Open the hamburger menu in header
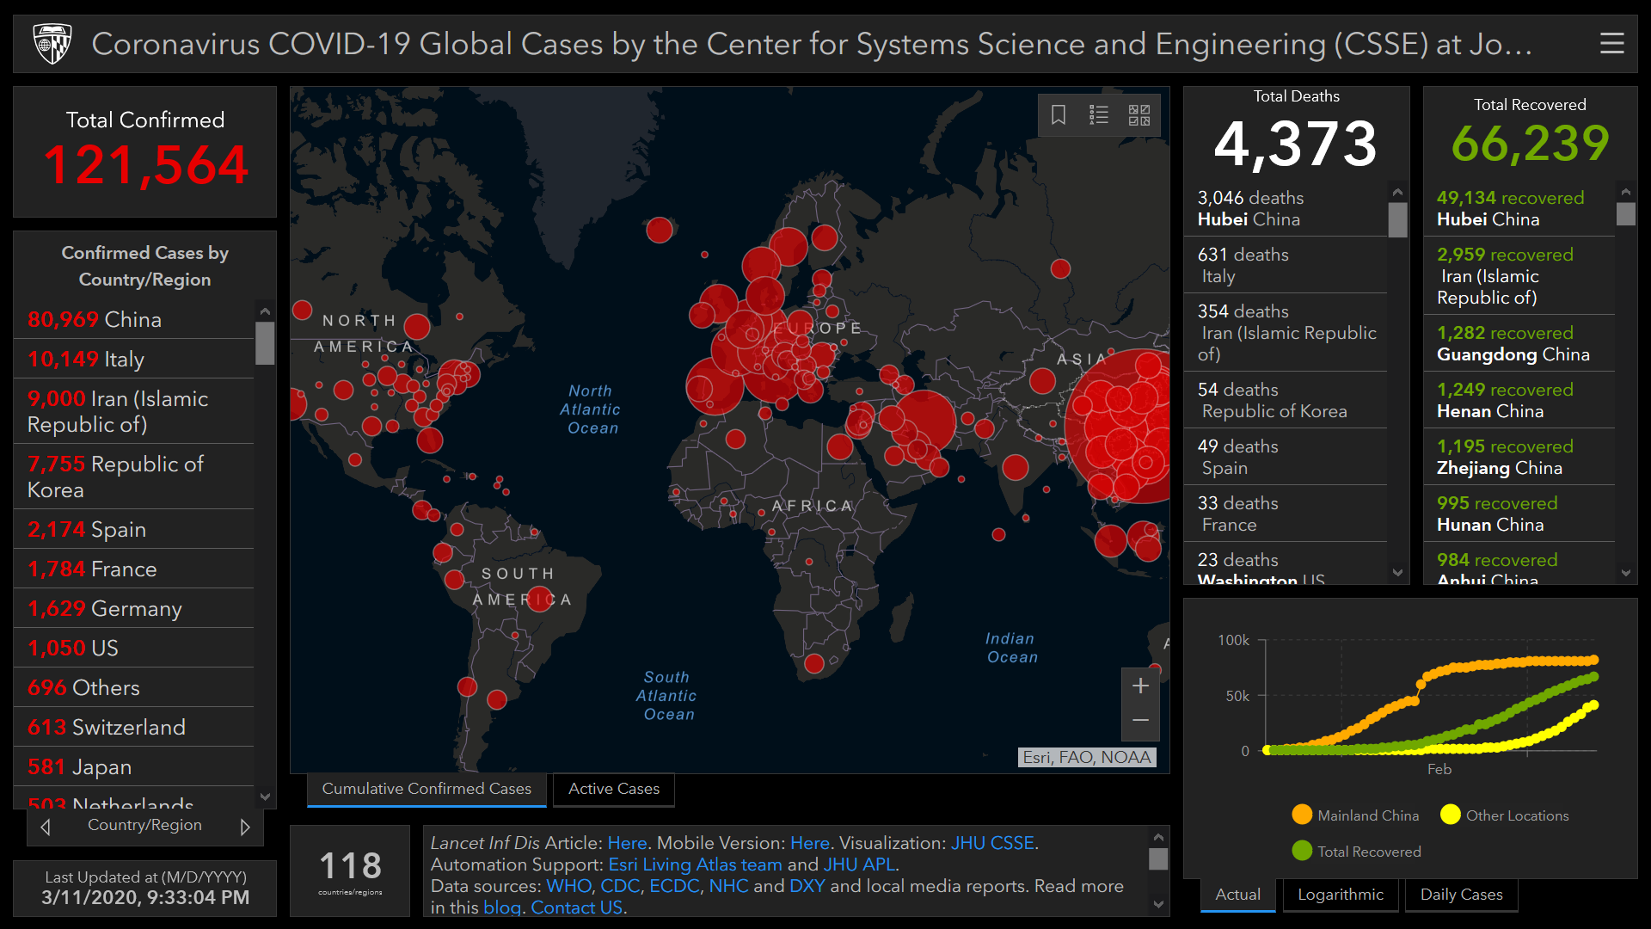Viewport: 1651px width, 929px height. [1611, 43]
